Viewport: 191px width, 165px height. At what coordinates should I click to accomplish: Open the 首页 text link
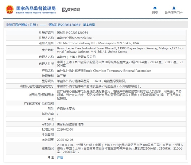coord(155,13)
